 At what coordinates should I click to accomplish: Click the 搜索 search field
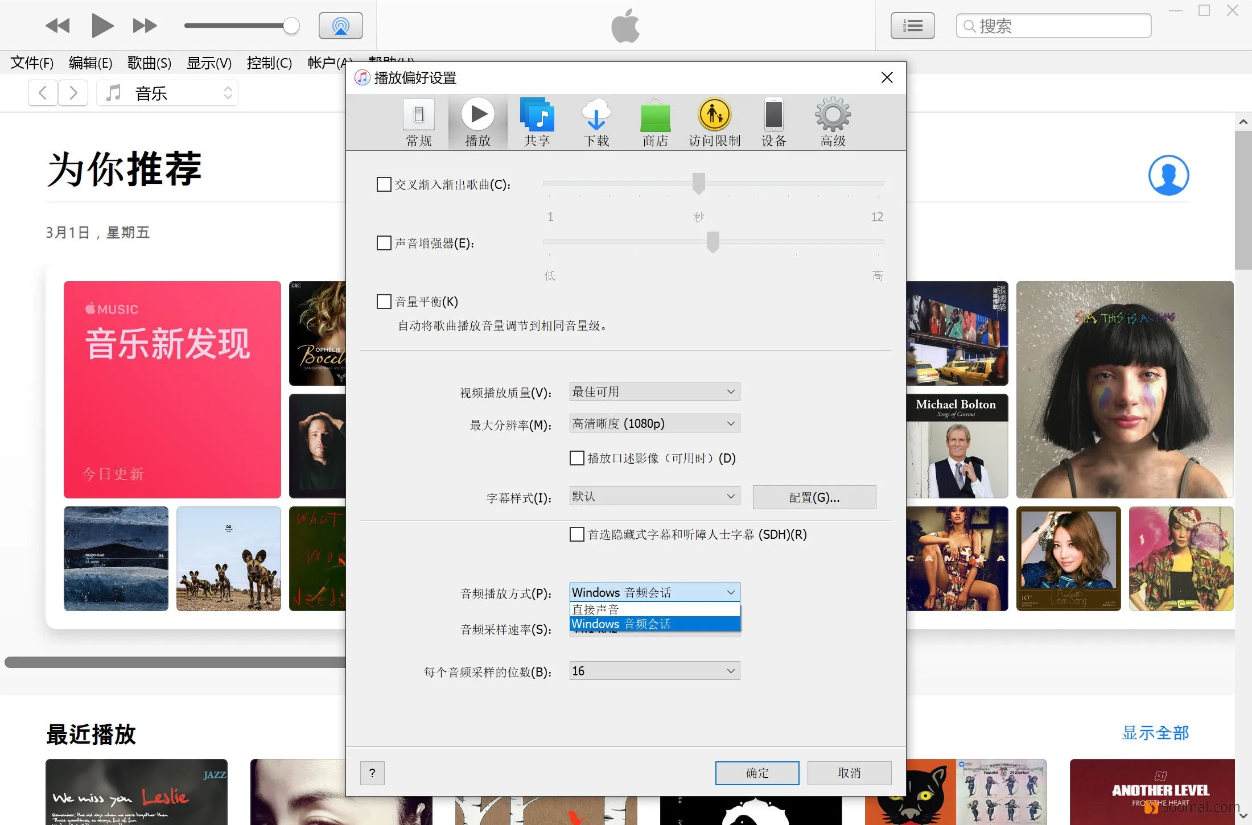tap(1054, 26)
